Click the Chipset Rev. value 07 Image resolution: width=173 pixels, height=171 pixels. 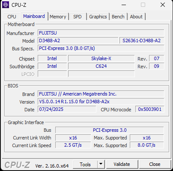click(x=157, y=58)
